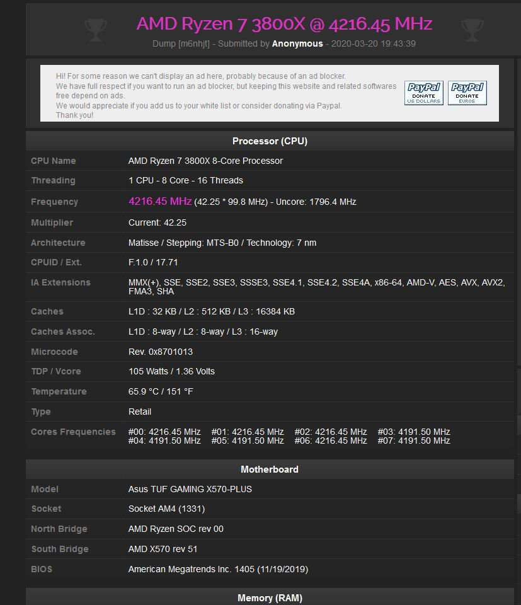
Task: Select the IA Extensions list starting 'MMX(+)'
Action: [317, 287]
